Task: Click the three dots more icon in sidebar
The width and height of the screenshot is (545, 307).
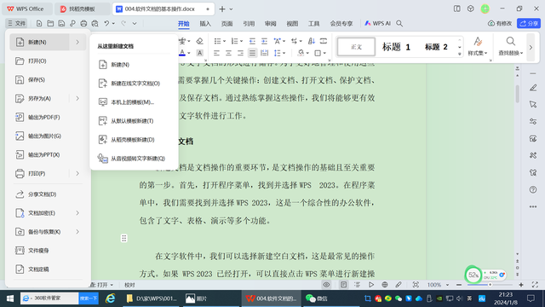Action: (533, 206)
